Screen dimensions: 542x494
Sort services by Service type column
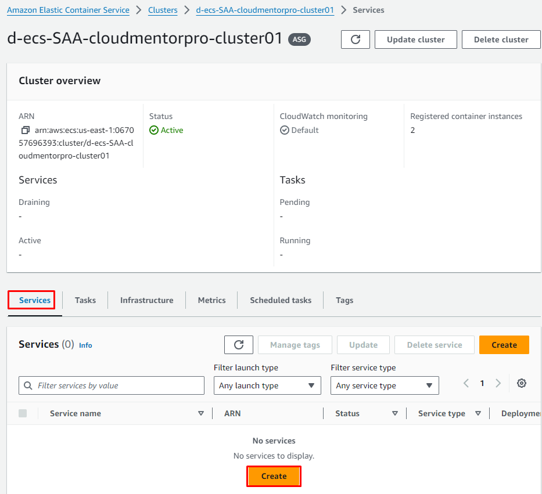click(478, 413)
